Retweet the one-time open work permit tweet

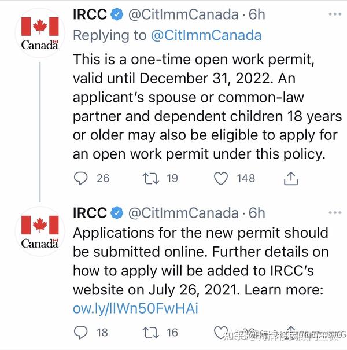click(x=151, y=178)
